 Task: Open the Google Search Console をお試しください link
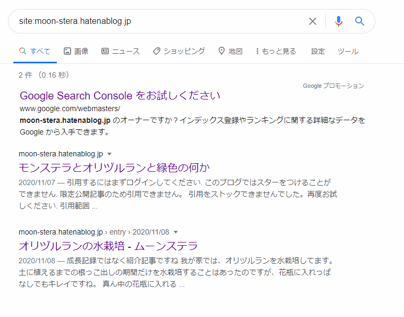click(x=120, y=96)
